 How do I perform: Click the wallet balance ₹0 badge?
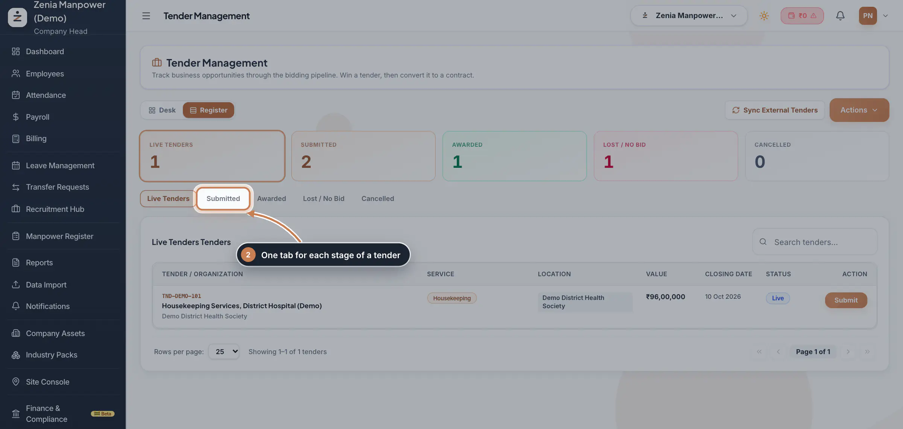click(x=802, y=16)
